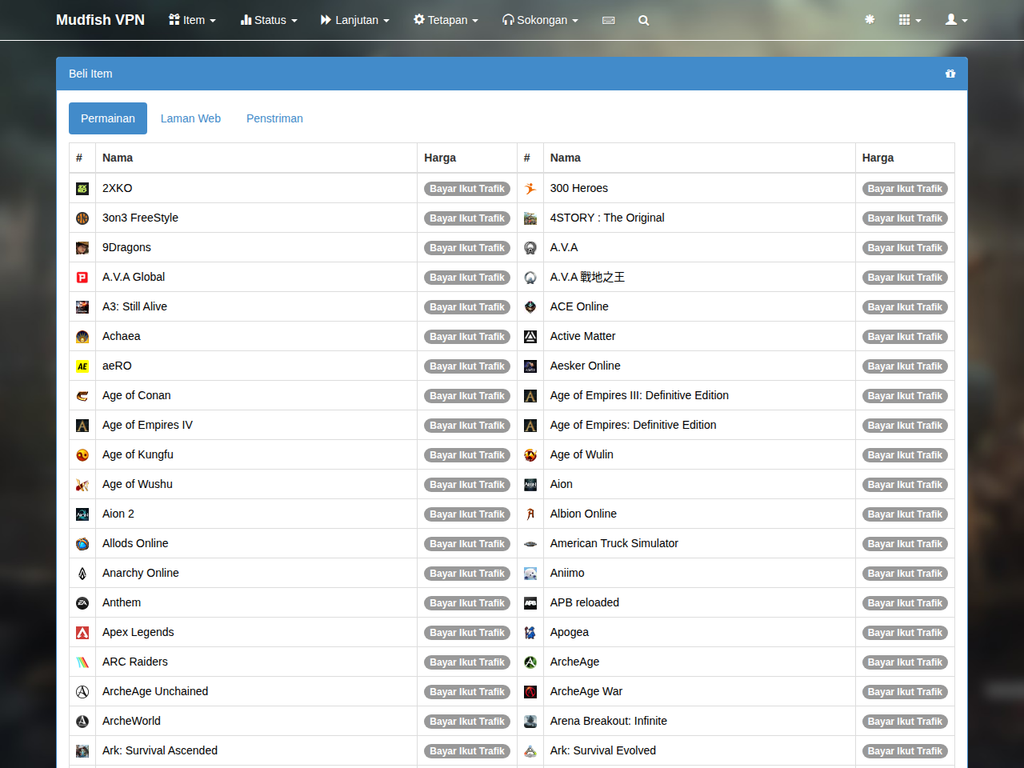Viewport: 1024px width, 768px height.
Task: Switch to the Penstriman tab
Action: click(x=274, y=118)
